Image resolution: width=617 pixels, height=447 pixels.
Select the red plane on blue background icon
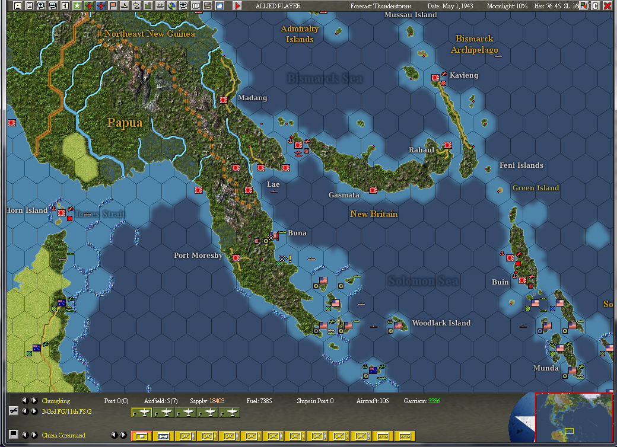(101, 6)
